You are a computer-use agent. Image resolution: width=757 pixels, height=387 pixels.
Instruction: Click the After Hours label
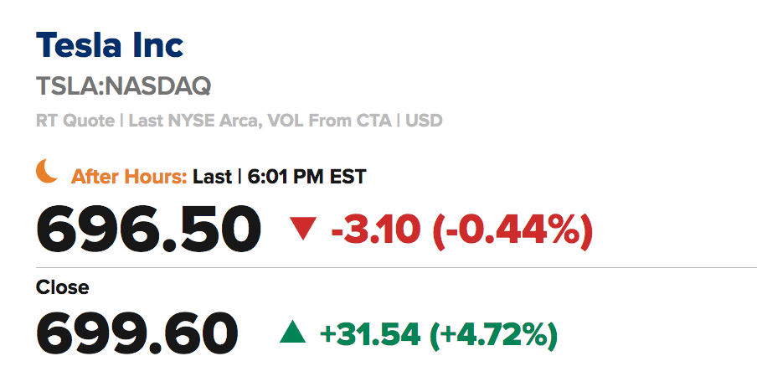[129, 177]
